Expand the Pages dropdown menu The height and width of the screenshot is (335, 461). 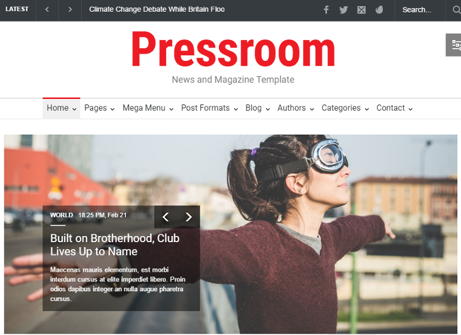tap(99, 108)
